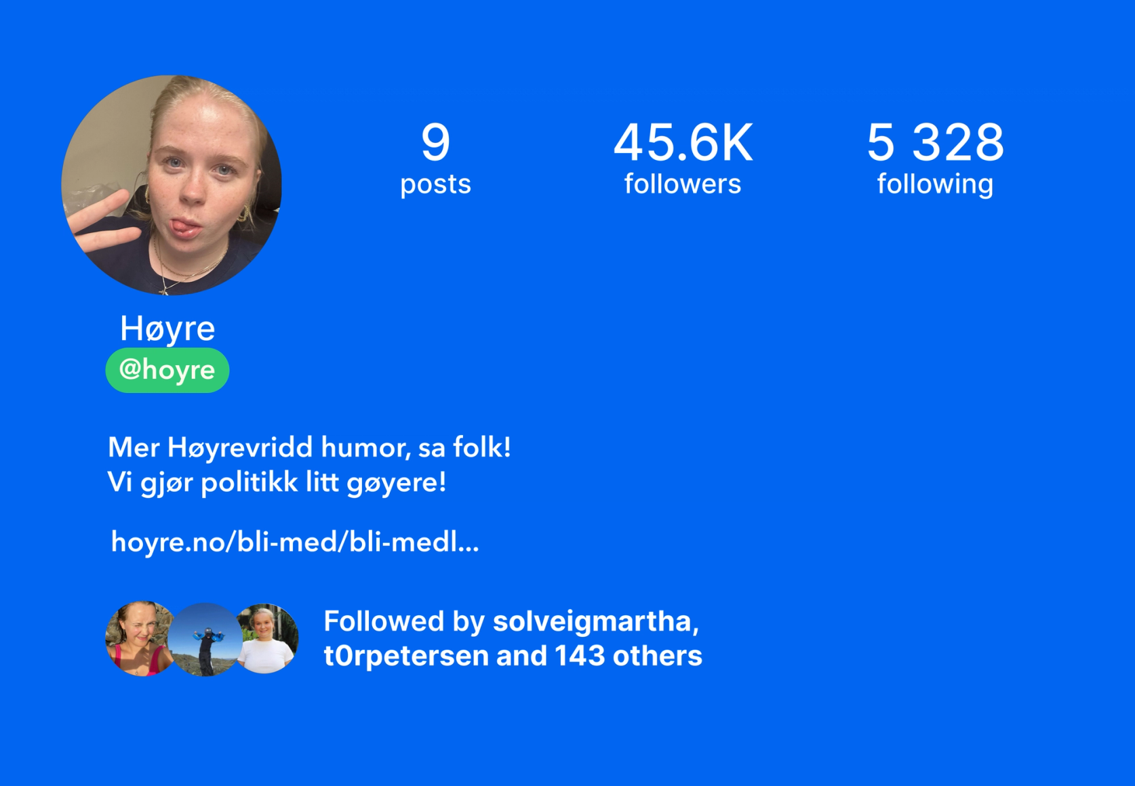This screenshot has height=786, width=1135.
Task: Open third mutual follower avatar in white shirt
Action: (268, 639)
